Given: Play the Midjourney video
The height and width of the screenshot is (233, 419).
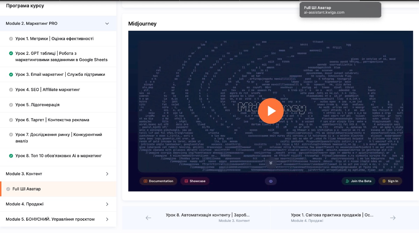Looking at the screenshot, I should [x=271, y=111].
